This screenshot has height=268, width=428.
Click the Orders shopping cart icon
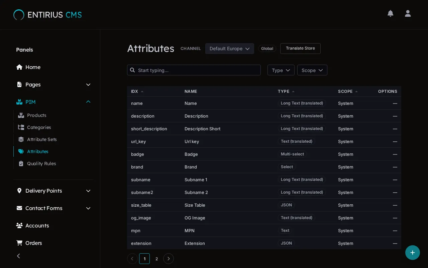click(19, 243)
